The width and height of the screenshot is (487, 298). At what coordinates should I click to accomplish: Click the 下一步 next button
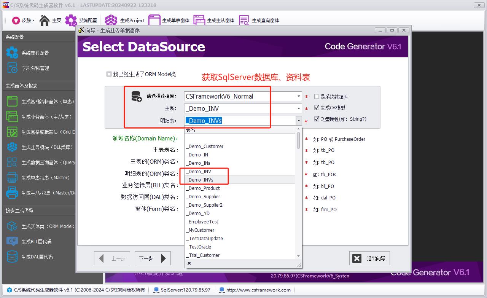[153, 258]
